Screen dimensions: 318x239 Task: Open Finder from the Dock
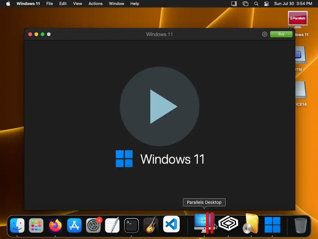[17, 225]
